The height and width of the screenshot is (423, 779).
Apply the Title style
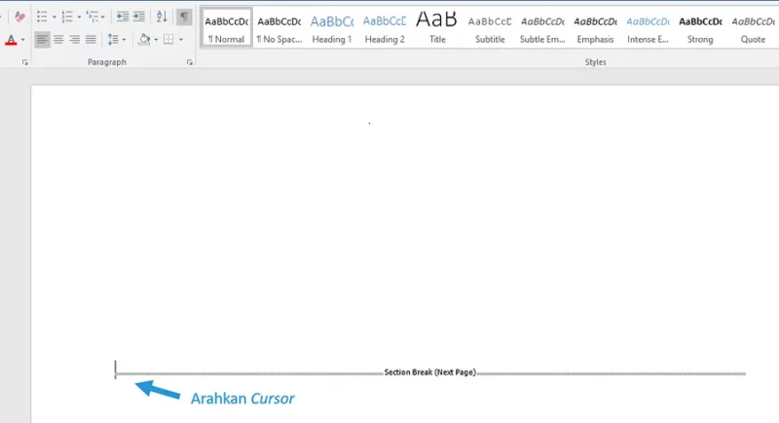tap(437, 28)
